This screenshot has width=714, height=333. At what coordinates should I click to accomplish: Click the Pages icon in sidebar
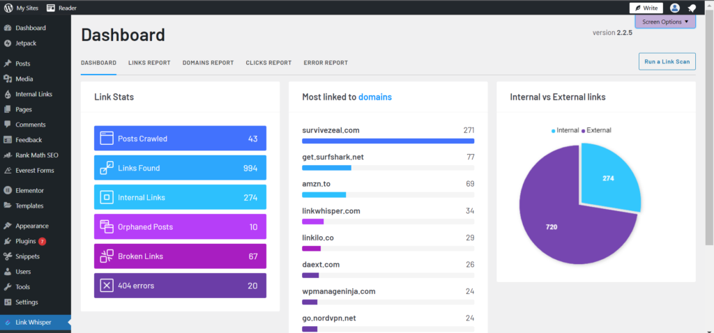click(7, 109)
